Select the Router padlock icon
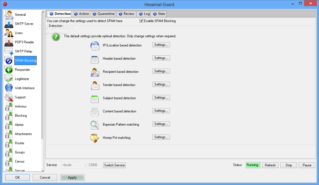Image resolution: width=319 pixels, height=185 pixels. pyautogui.click(x=9, y=143)
